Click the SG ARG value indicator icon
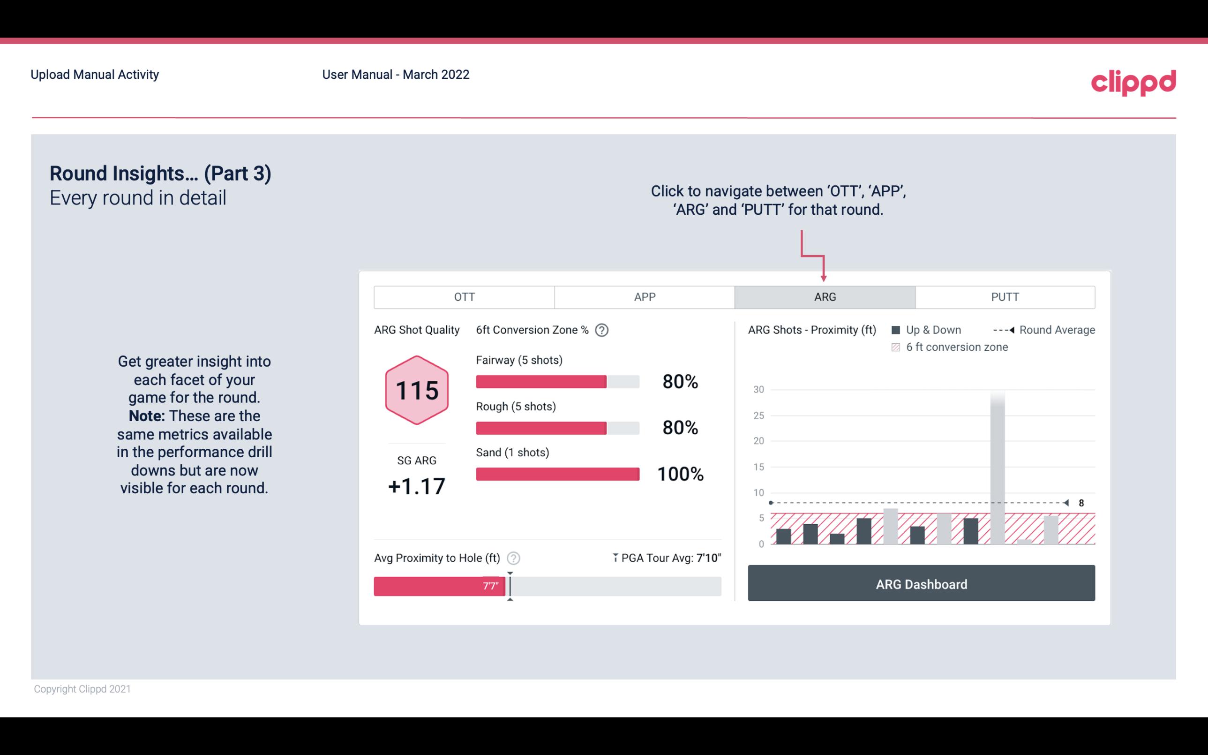 (415, 485)
